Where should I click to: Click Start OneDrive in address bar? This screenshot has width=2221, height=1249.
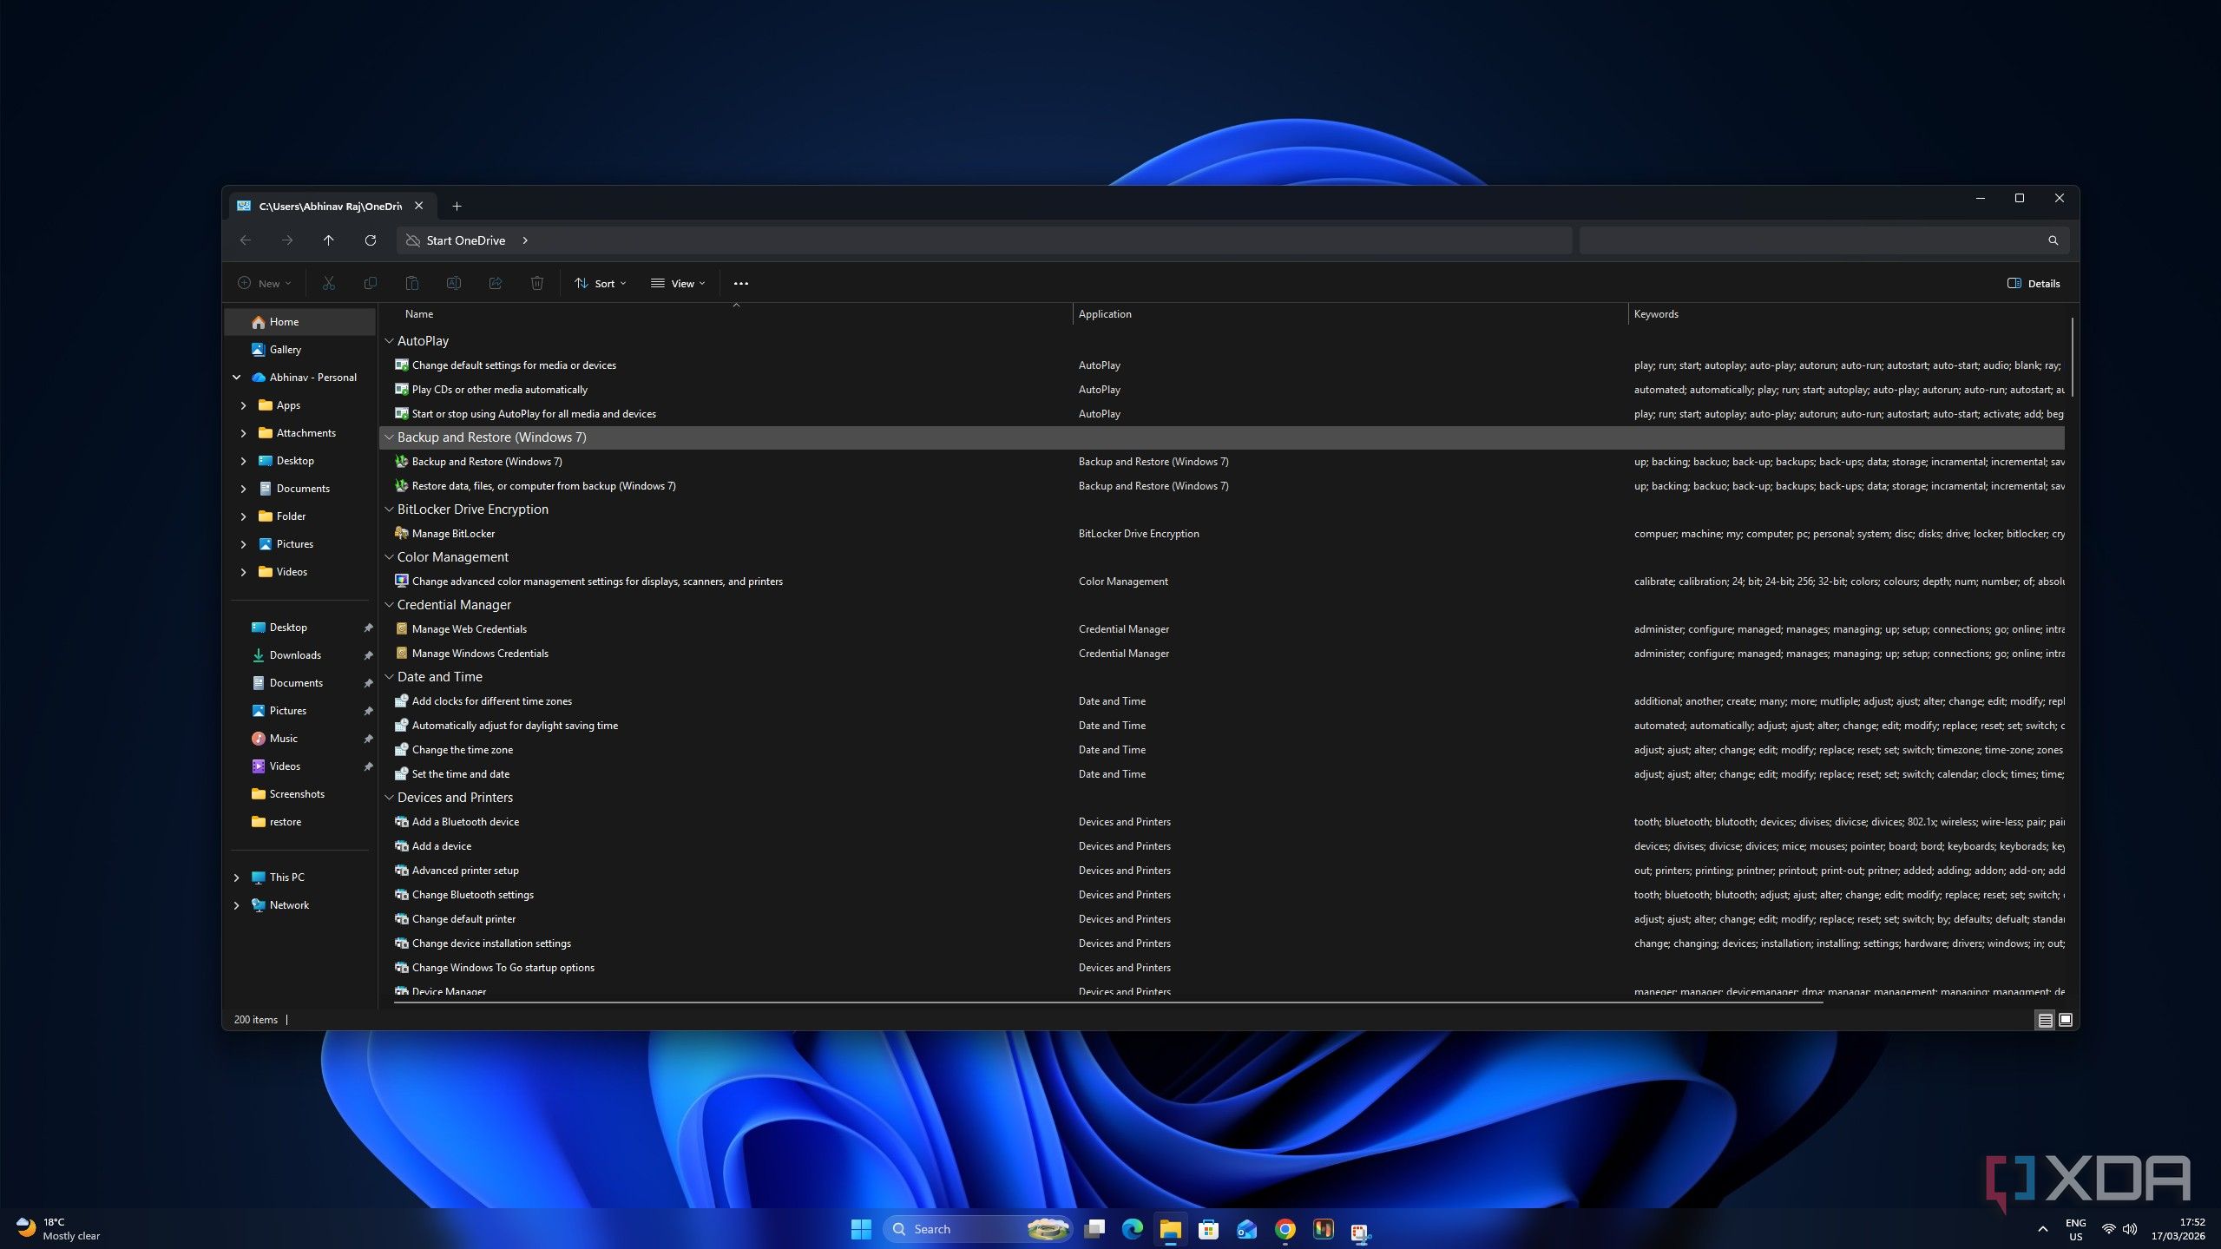465,240
